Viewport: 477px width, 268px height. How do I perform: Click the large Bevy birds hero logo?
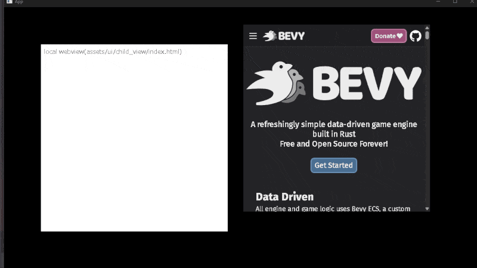pyautogui.click(x=276, y=83)
